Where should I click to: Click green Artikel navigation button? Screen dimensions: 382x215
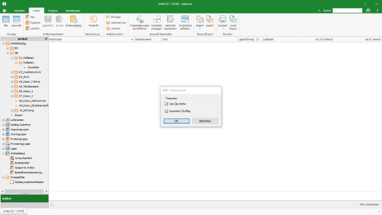click(x=25, y=198)
